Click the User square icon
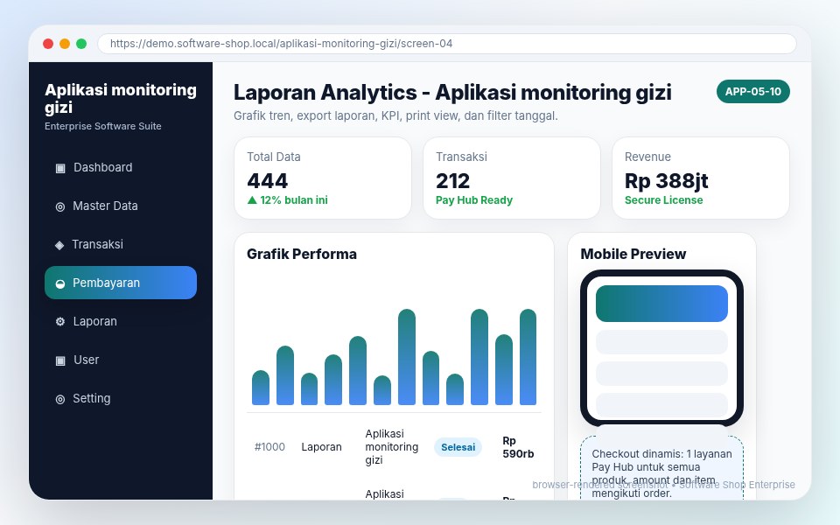Screen dimensions: 840x525 [x=60, y=360]
